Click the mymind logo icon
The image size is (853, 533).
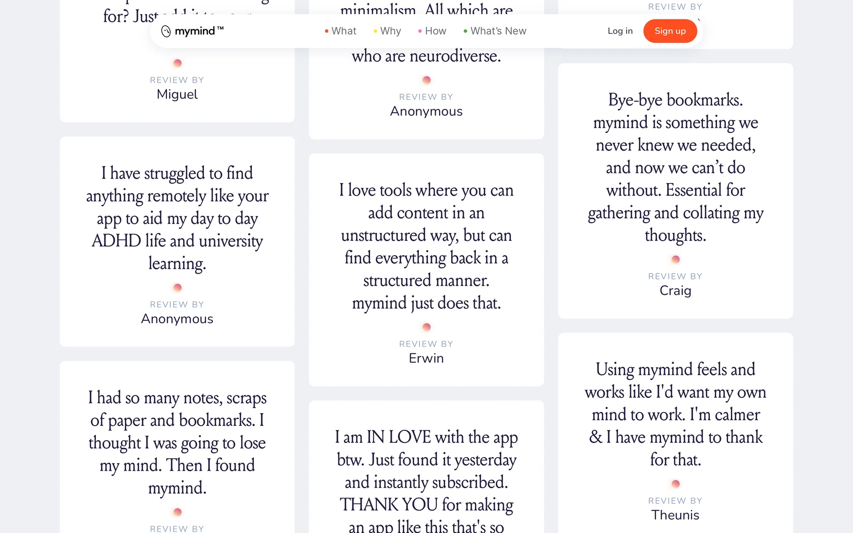pyautogui.click(x=166, y=31)
